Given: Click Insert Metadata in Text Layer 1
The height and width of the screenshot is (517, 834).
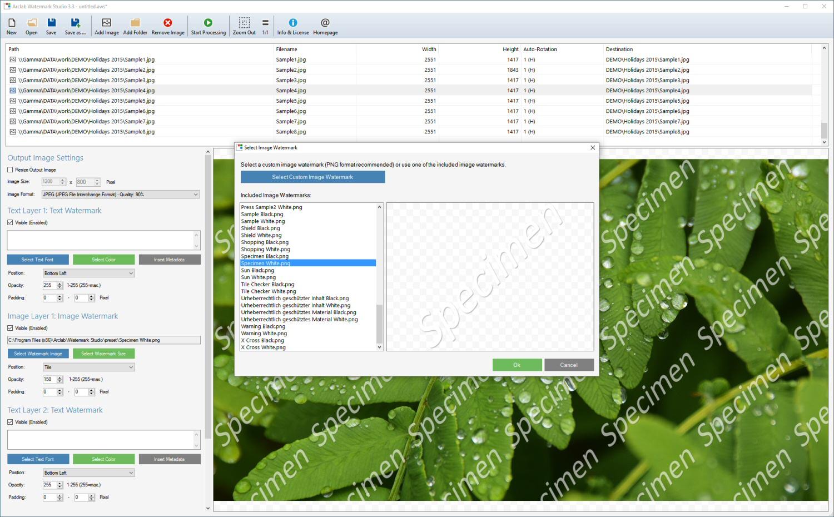Looking at the screenshot, I should (x=170, y=260).
